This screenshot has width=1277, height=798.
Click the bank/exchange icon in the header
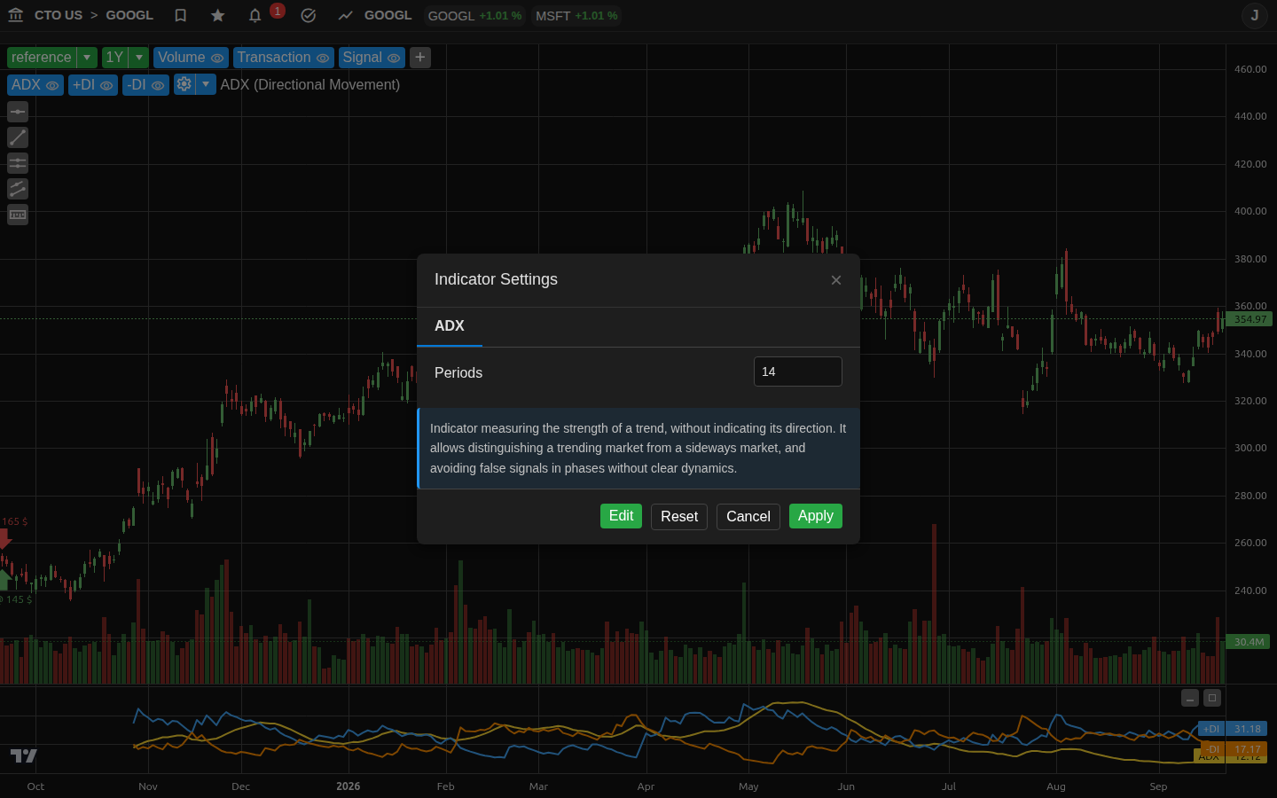click(x=15, y=15)
